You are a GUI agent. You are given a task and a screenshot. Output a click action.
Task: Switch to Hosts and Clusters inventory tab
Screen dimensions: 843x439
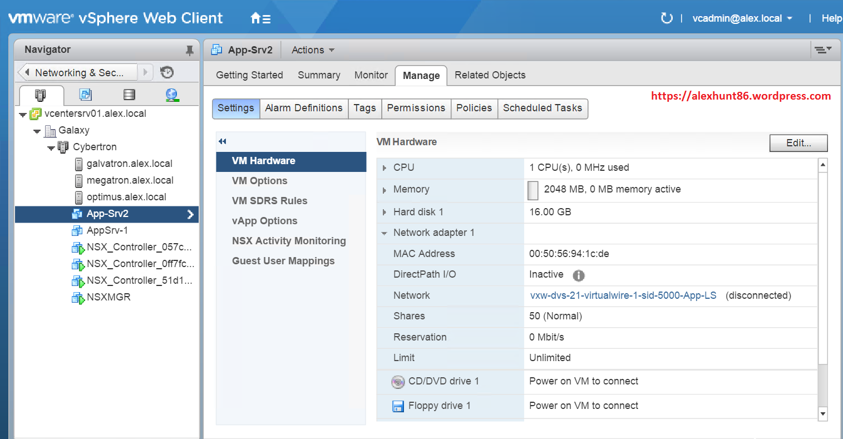point(41,95)
